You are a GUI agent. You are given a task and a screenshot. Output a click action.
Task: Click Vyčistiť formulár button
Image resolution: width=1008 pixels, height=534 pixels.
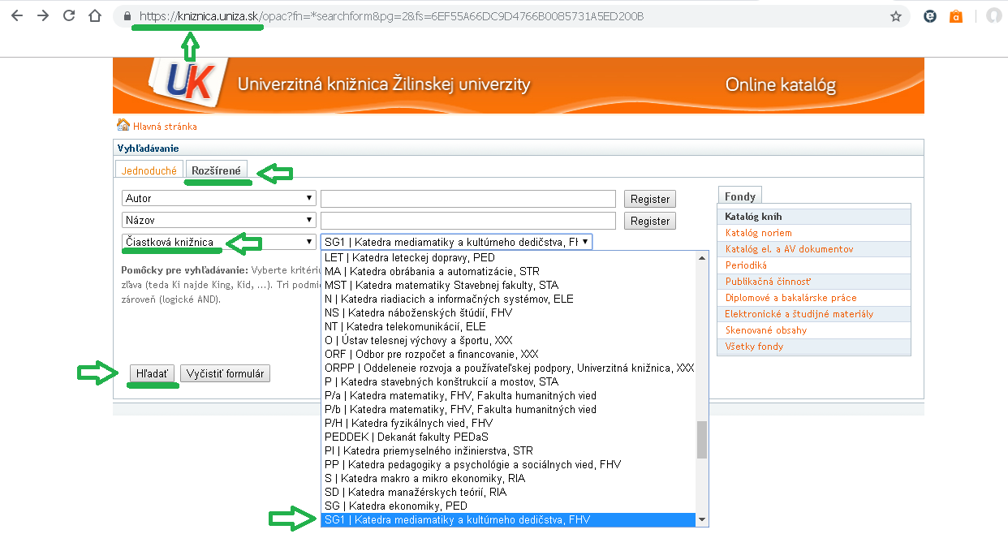pos(225,373)
